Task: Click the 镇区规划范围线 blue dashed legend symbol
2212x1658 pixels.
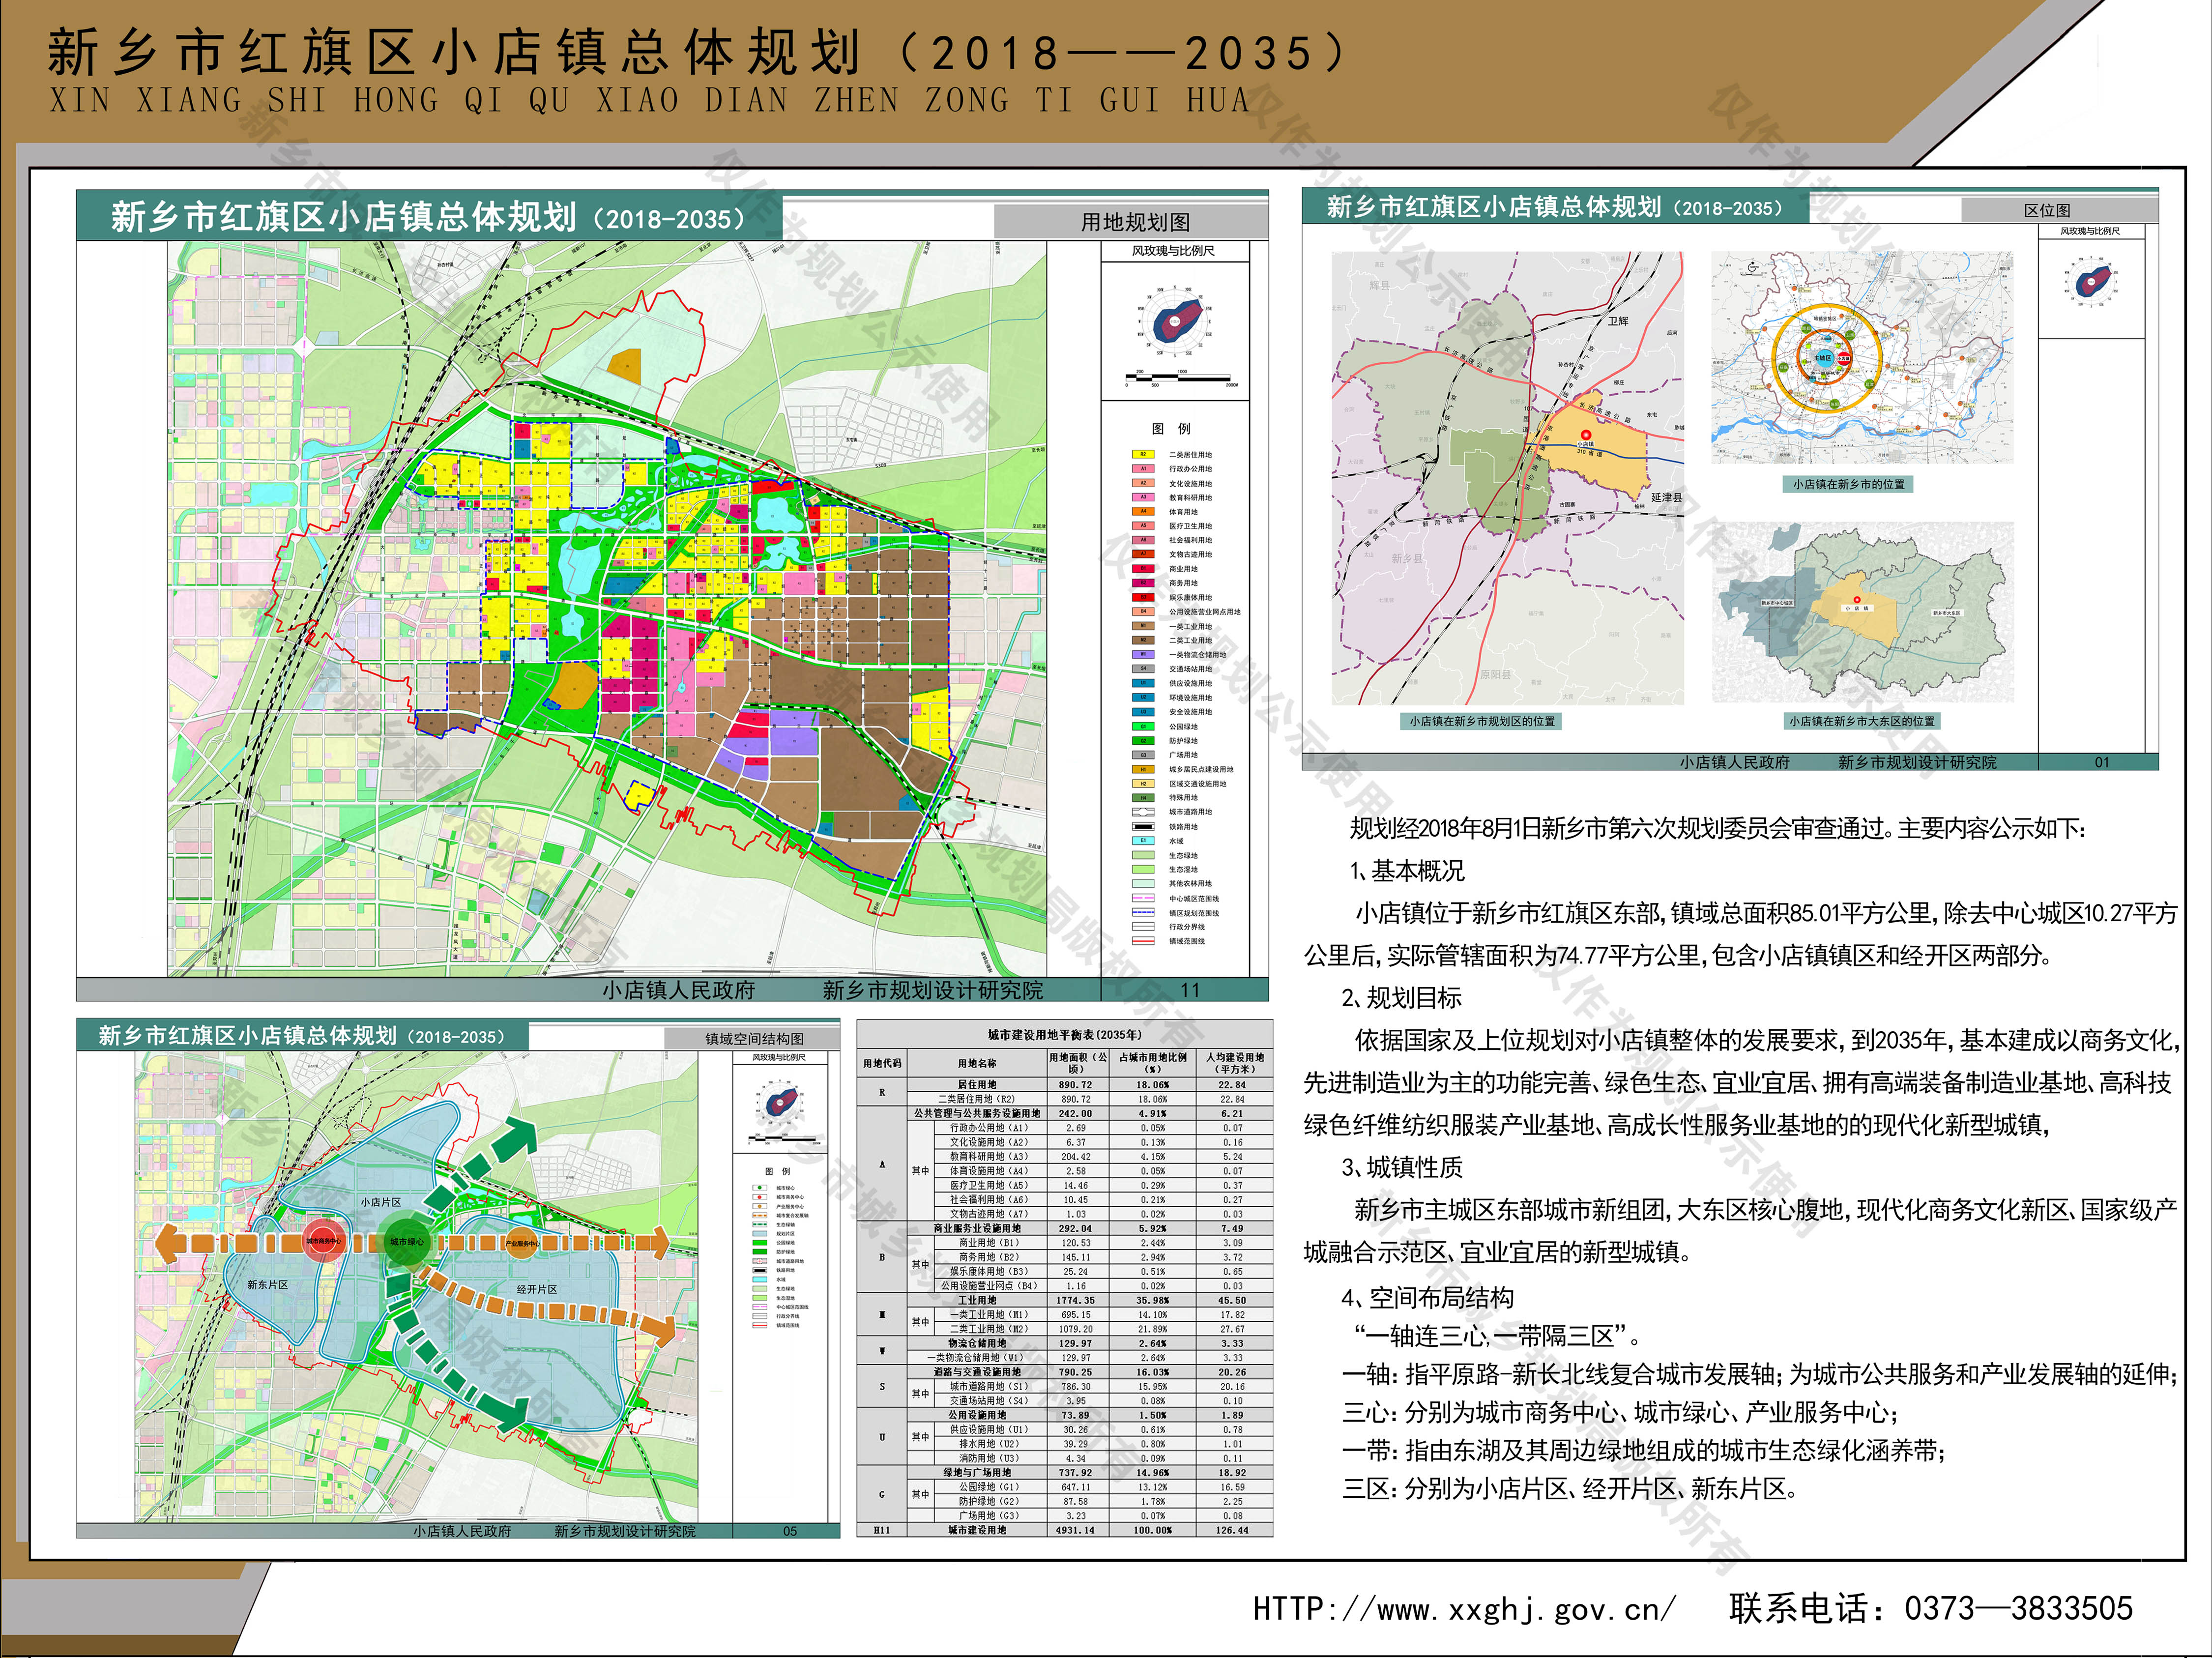Action: (x=1143, y=912)
